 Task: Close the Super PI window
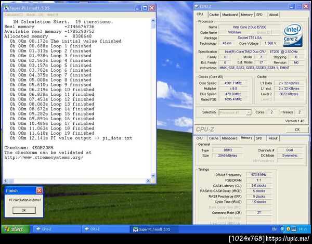152,8
